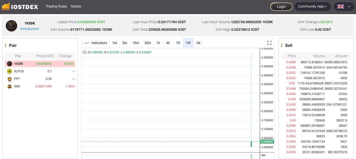The width and height of the screenshot is (356, 159).
Task: Select the 1IOSK pair row
Action: pos(40,63)
